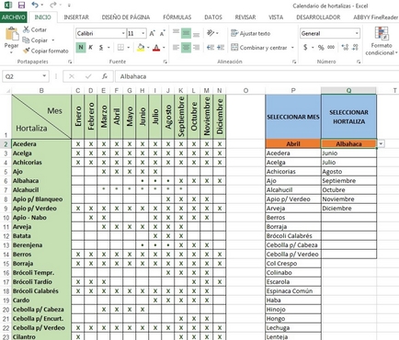The height and width of the screenshot is (340, 399).
Task: Switch to the INSERTAR tab
Action: (x=76, y=17)
